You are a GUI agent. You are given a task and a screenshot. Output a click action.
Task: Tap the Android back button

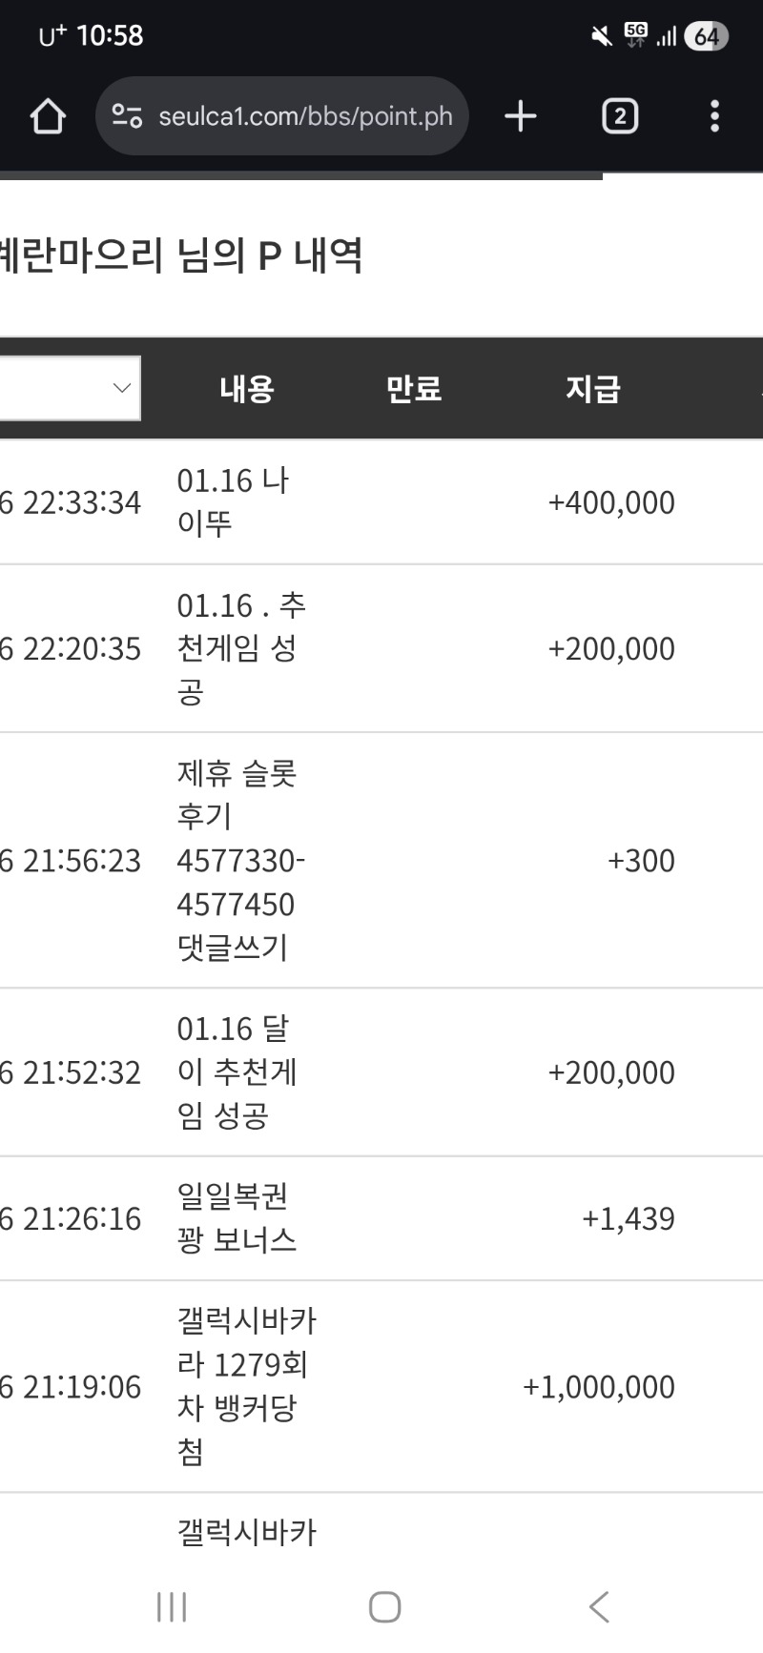pos(599,1606)
